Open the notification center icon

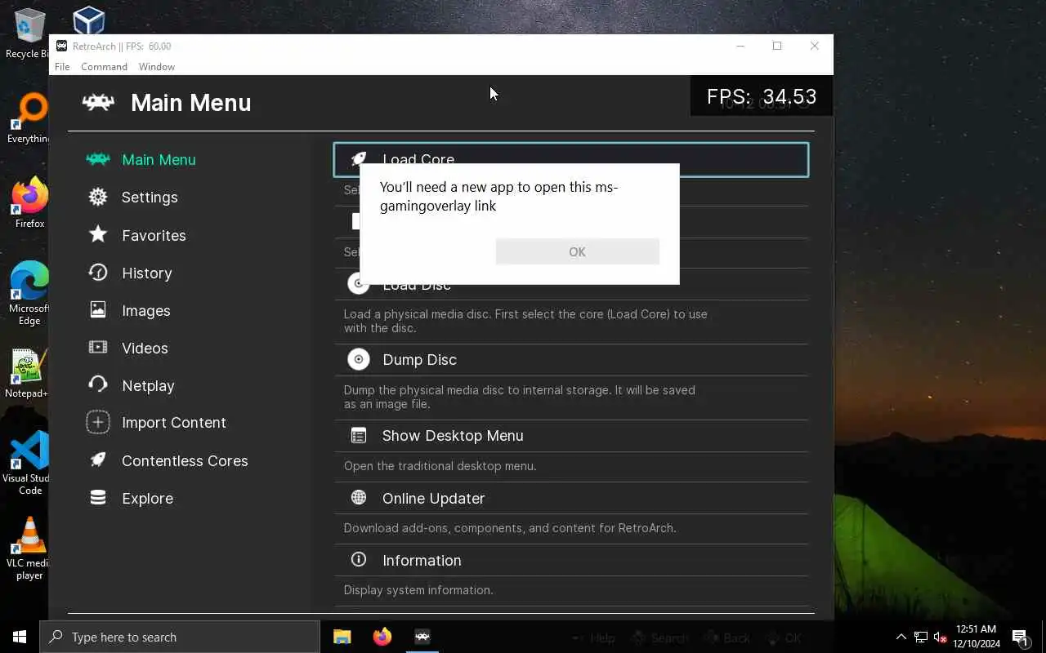[x=1021, y=637]
